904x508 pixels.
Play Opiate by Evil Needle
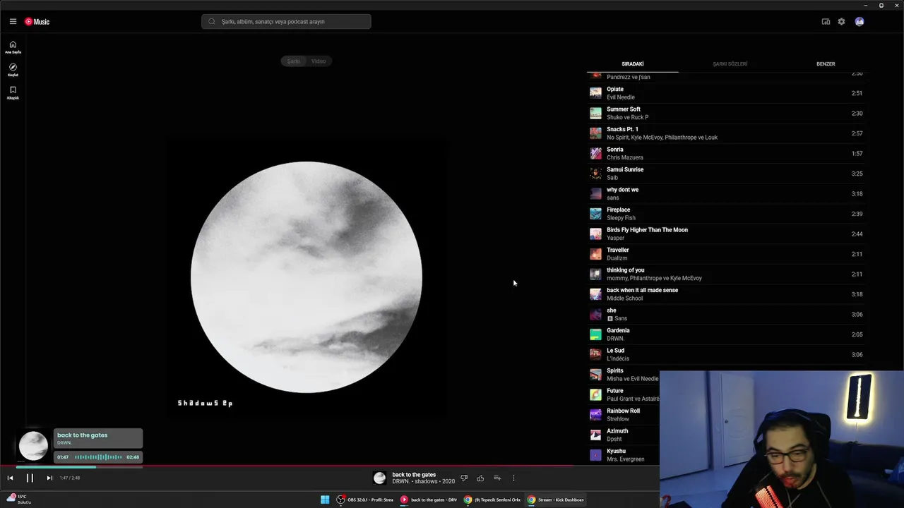pos(727,93)
